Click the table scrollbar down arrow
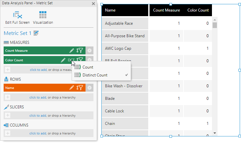241x143 pixels. tap(215, 133)
